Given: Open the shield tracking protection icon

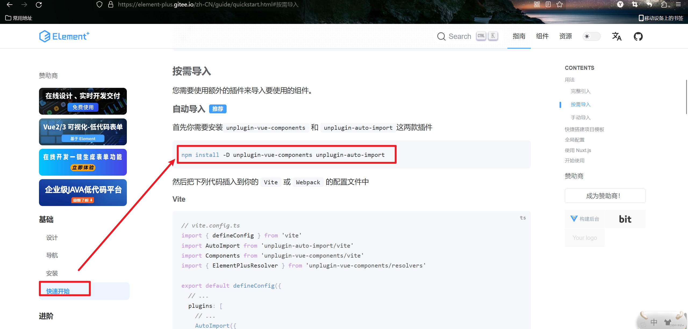Looking at the screenshot, I should pos(99,5).
